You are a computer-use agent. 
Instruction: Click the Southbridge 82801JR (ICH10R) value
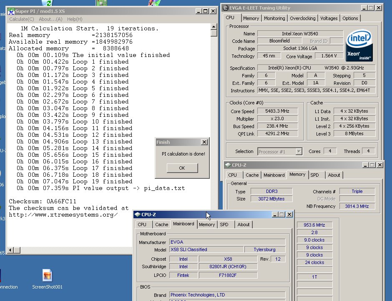coord(228,266)
